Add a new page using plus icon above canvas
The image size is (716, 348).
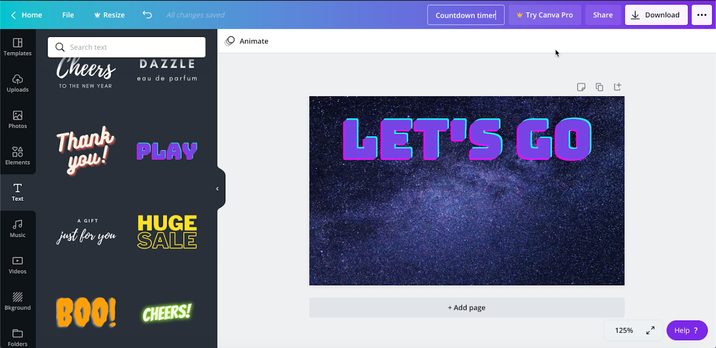(x=618, y=87)
